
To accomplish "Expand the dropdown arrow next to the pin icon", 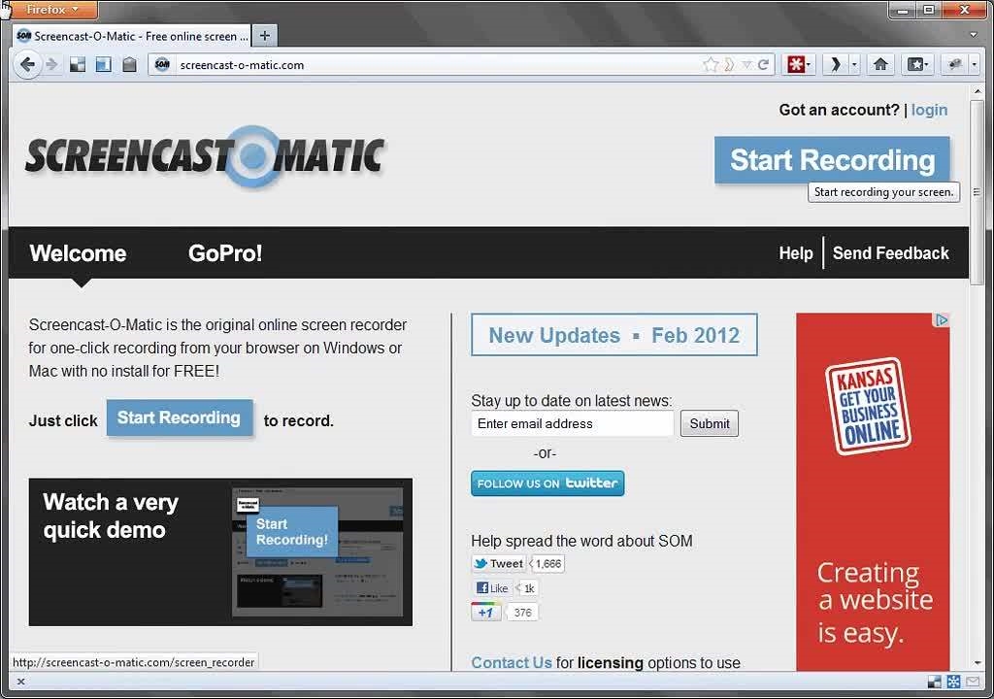I will (974, 64).
